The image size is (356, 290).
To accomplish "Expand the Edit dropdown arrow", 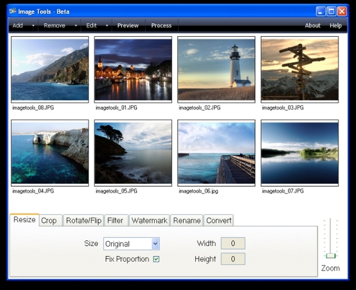I will pyautogui.click(x=107, y=25).
